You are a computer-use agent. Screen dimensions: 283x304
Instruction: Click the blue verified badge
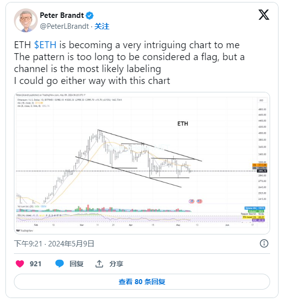coord(89,15)
